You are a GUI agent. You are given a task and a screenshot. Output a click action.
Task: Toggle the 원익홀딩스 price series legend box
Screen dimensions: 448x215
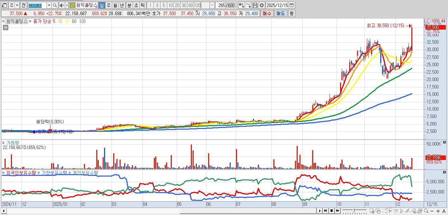point(3,21)
